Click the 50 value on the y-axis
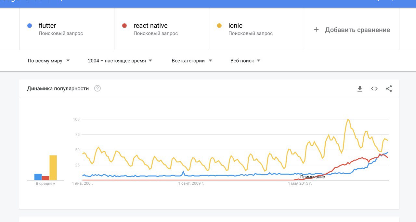This screenshot has width=416, height=222. pos(77,150)
